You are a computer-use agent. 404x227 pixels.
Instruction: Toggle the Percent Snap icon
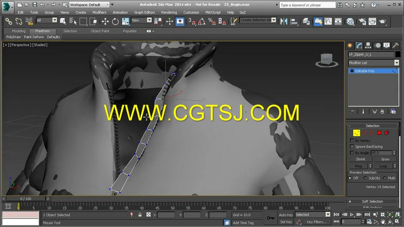point(212,21)
